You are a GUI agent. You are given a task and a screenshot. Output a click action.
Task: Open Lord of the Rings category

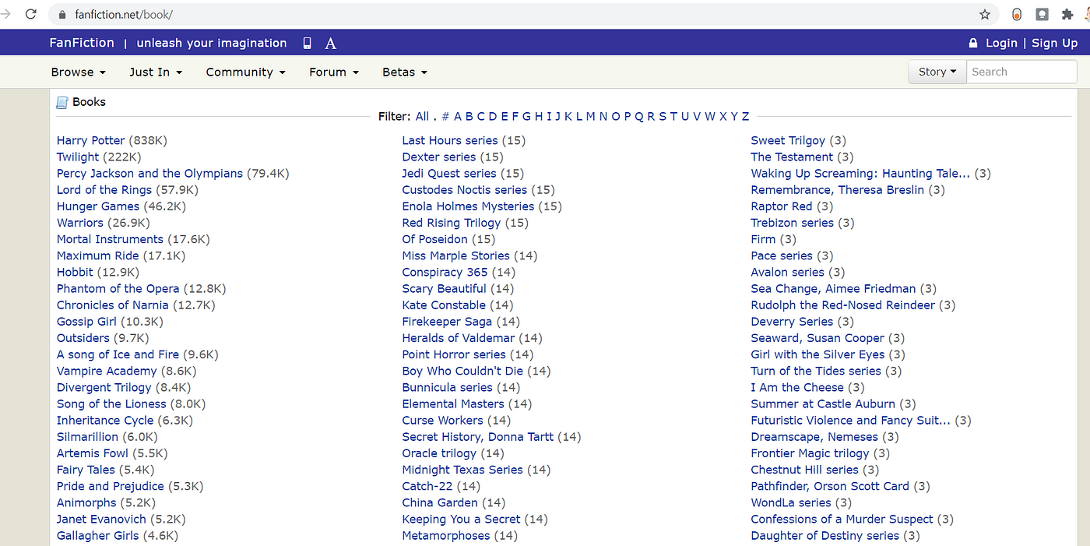pyautogui.click(x=104, y=189)
